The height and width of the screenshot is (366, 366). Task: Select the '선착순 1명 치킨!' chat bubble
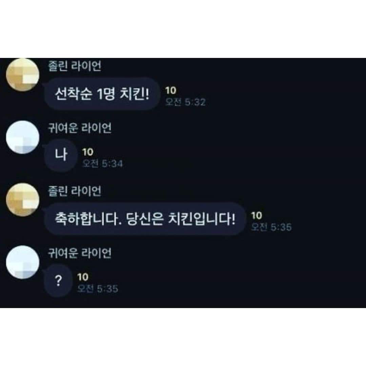102,94
